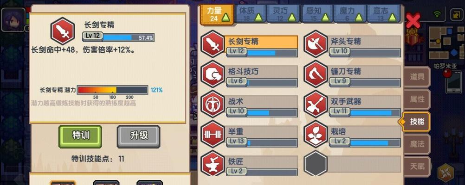Open the 天赋 talents side menu
Image resolution: width=465 pixels, height=185 pixels.
point(417,166)
